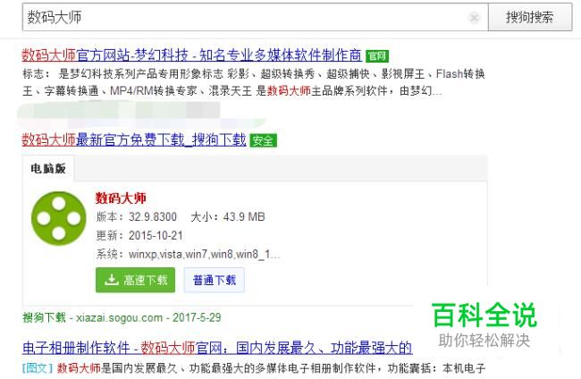581x379 pixels.
Task: Click the 搜狗搜索 search button
Action: click(x=530, y=17)
